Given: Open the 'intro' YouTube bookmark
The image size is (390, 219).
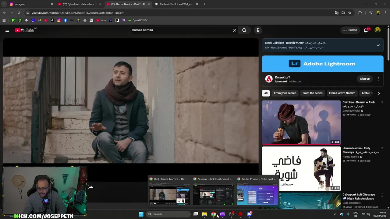Looking at the screenshot, I should (x=101, y=20).
